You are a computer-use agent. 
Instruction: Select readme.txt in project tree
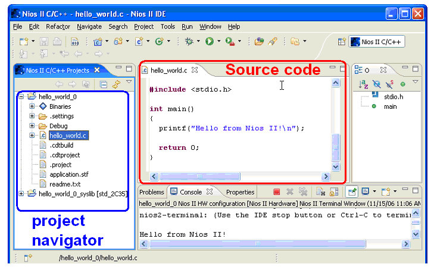[x=65, y=184]
